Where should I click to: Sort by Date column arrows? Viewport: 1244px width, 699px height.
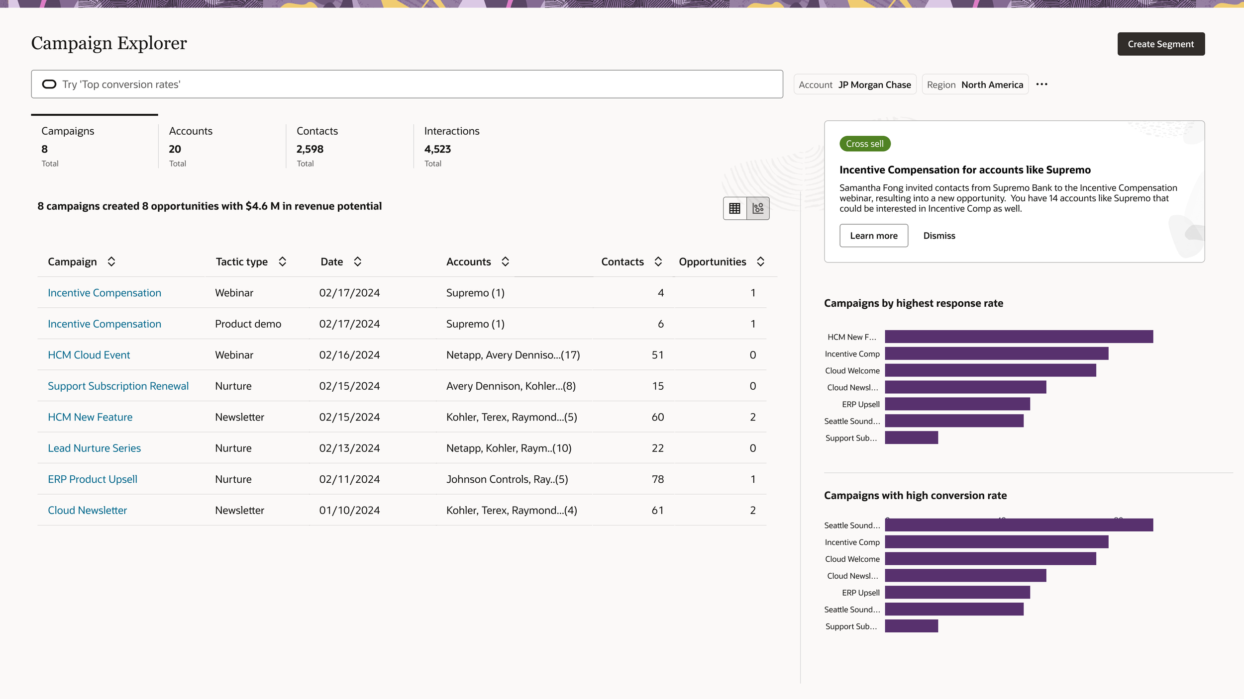coord(357,262)
